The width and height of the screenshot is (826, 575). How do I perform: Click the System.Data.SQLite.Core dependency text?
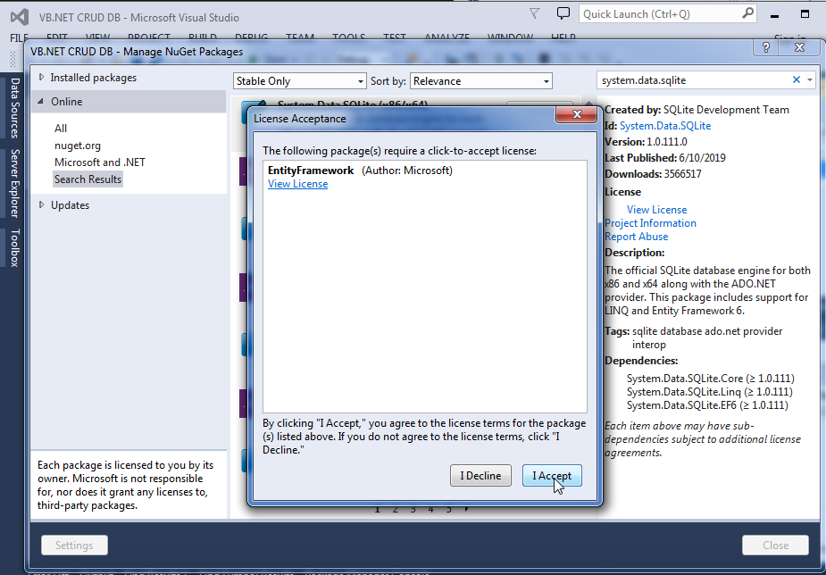point(710,379)
